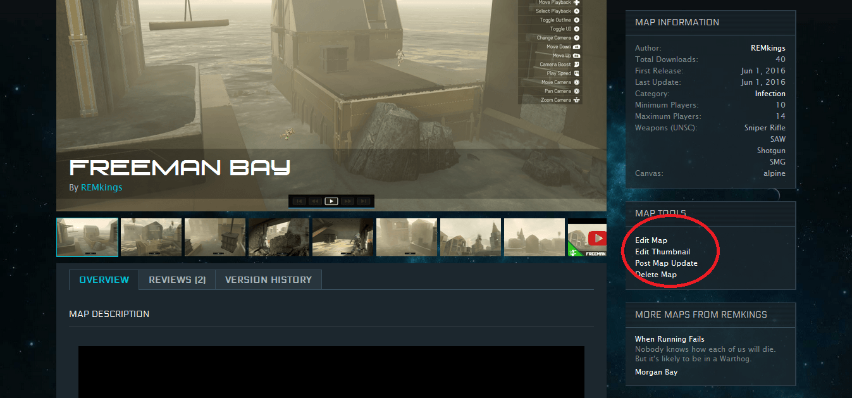Image resolution: width=852 pixels, height=398 pixels.
Task: Select the fourth thumbnail with the rocky overhang
Action: (279, 237)
